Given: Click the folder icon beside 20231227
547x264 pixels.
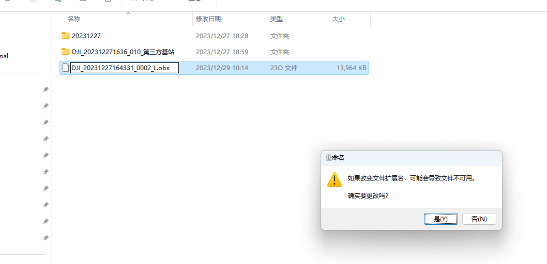Looking at the screenshot, I should [66, 36].
